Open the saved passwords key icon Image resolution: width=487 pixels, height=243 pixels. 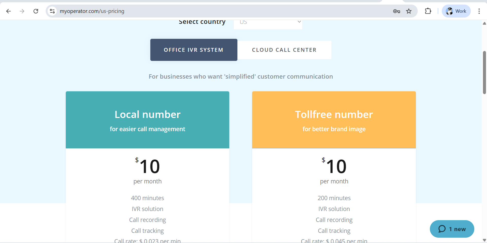coord(396,11)
